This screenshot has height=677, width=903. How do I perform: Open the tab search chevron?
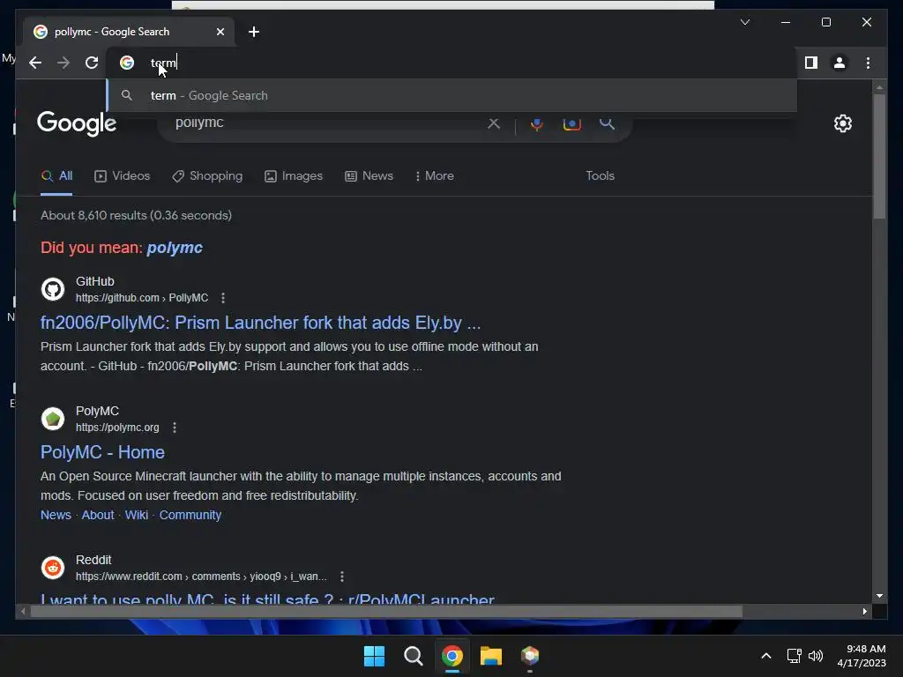pyautogui.click(x=745, y=22)
